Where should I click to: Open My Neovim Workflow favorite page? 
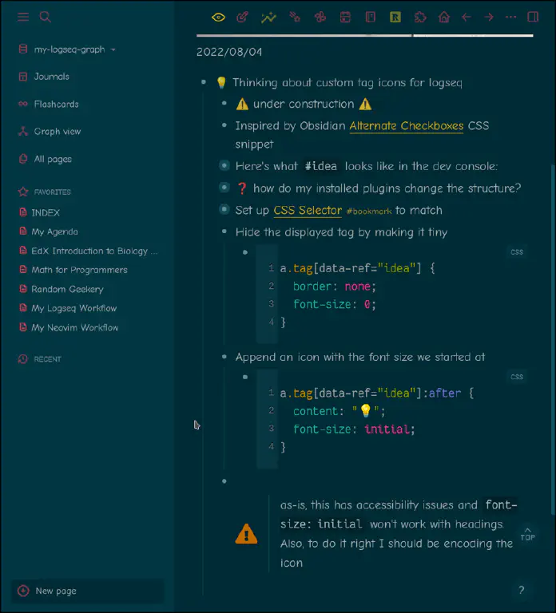[74, 328]
